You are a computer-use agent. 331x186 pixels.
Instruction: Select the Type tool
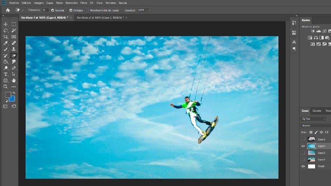tap(6, 74)
